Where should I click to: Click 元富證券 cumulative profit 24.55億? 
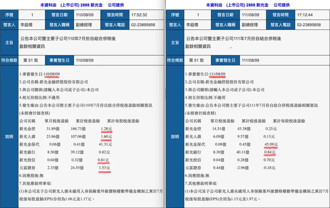pos(77,168)
